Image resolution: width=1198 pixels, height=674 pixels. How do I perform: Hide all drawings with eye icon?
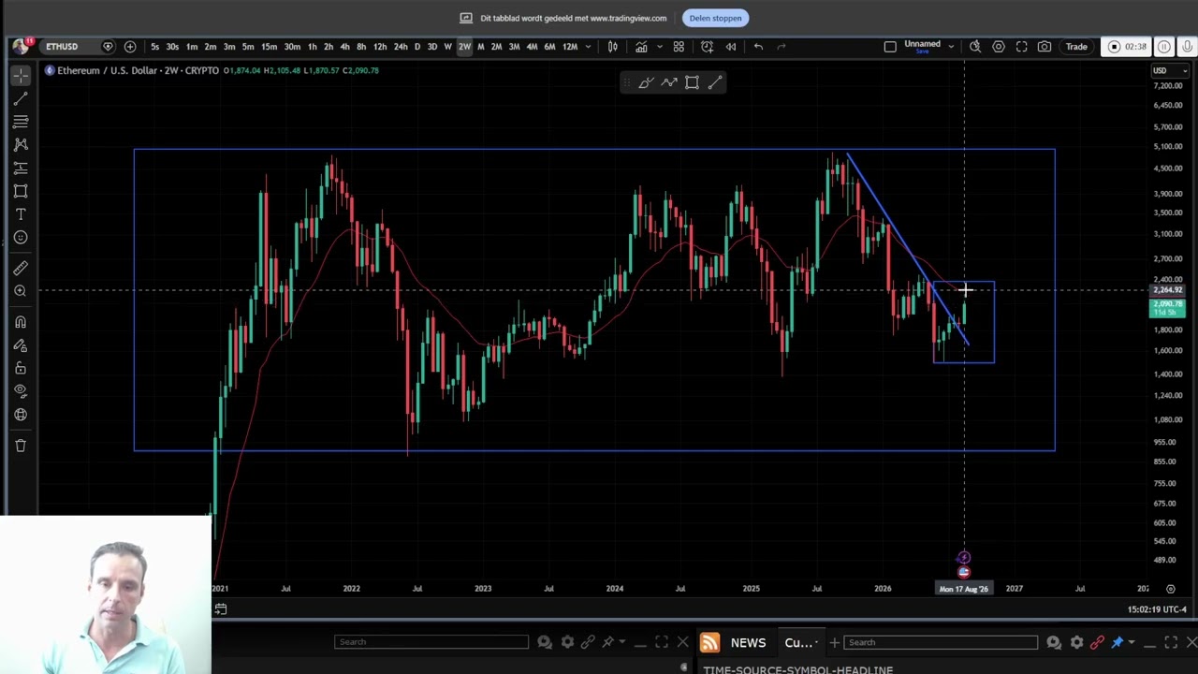tap(21, 391)
